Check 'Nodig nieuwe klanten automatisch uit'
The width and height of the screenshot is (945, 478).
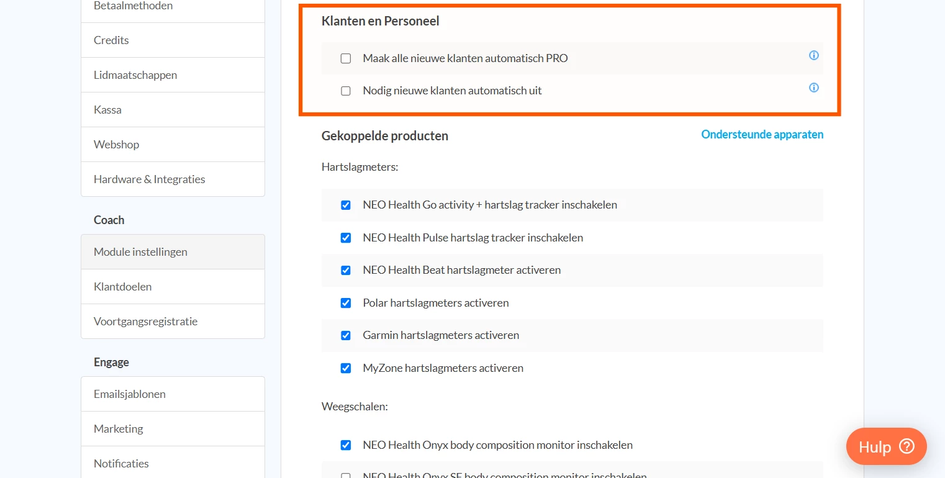(346, 91)
